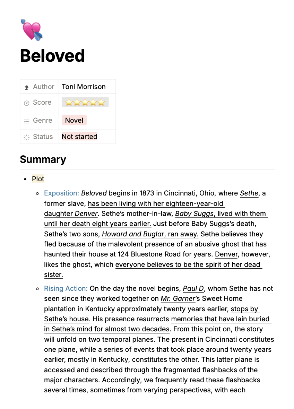This screenshot has height=409, width=294.
Task: Click the italic Denver daughter link
Action: [x=86, y=214]
